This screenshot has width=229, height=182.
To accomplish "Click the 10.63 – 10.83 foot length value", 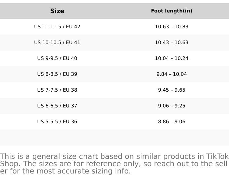I will coord(172,27).
